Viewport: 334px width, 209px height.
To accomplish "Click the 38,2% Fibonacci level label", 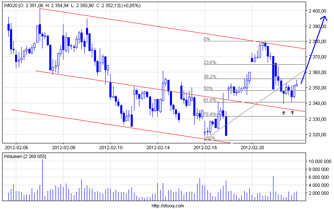I will 210,76.
